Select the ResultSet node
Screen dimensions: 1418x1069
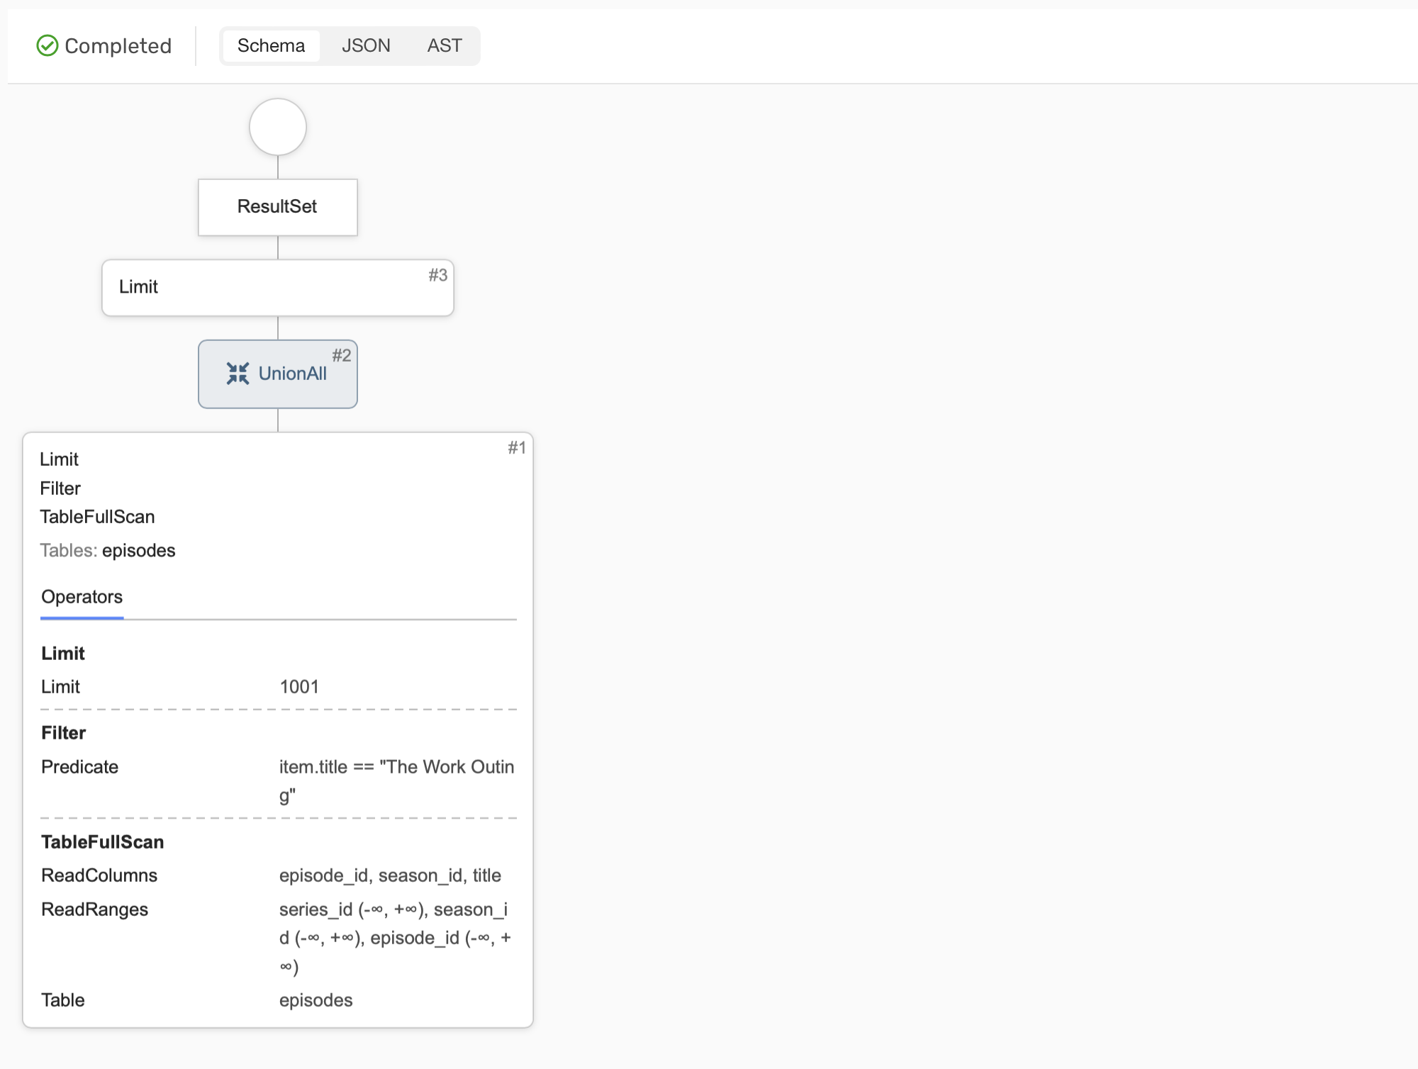pyautogui.click(x=277, y=207)
